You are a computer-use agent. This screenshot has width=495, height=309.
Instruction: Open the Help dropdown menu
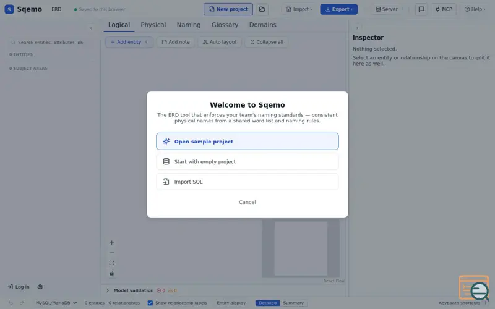[475, 9]
